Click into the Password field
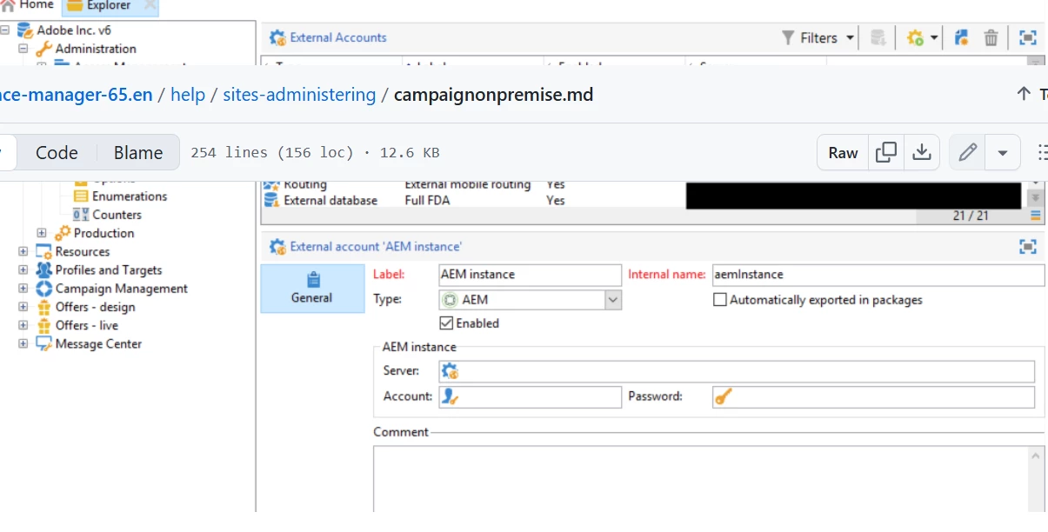The image size is (1048, 532). (873, 396)
